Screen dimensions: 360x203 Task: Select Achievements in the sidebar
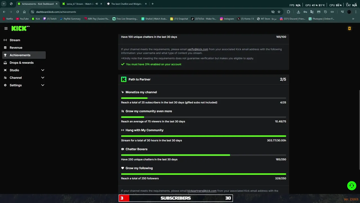click(24, 55)
